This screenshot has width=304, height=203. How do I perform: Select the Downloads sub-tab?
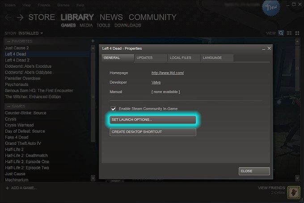127,26
